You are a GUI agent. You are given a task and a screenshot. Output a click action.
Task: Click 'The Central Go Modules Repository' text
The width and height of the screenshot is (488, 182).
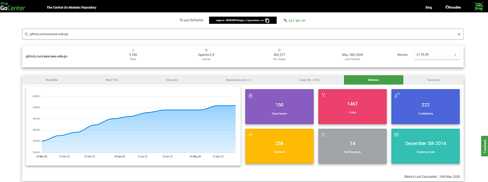71,8
